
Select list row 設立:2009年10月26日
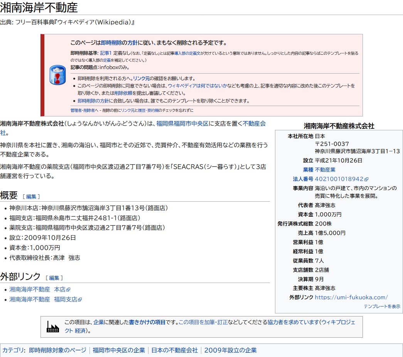(43, 238)
